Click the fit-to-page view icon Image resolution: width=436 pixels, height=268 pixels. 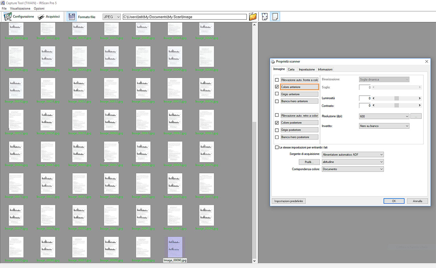click(265, 17)
